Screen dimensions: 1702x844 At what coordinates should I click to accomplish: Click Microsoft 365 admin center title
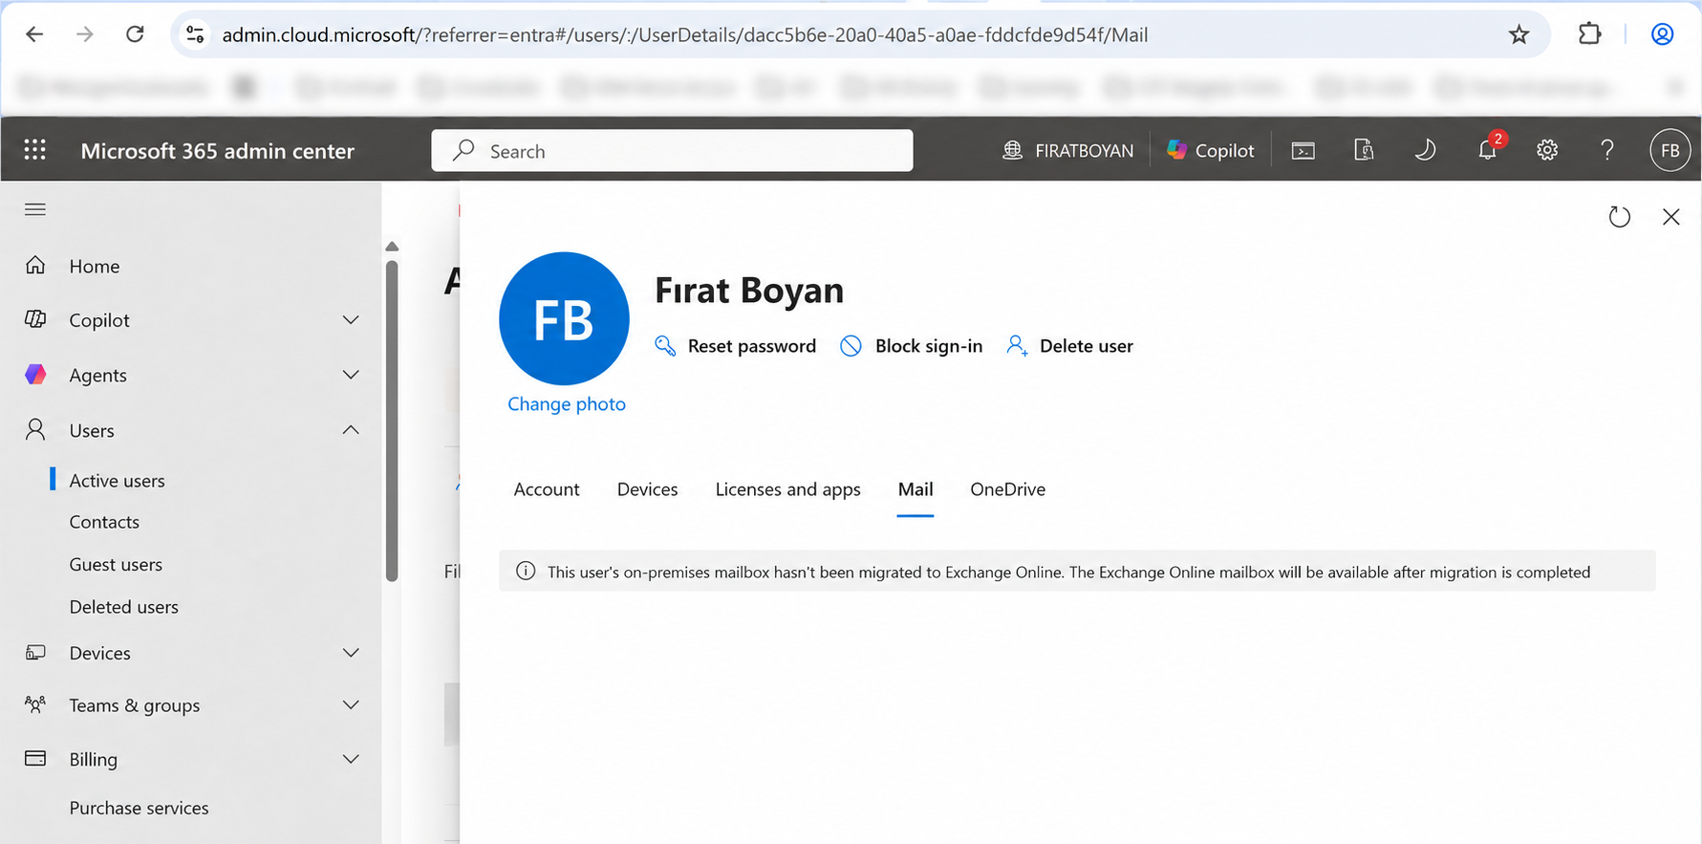[217, 151]
